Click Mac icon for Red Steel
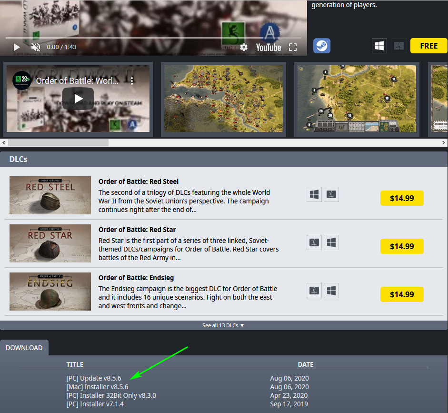Viewport: 448px width, 413px height. tap(331, 194)
